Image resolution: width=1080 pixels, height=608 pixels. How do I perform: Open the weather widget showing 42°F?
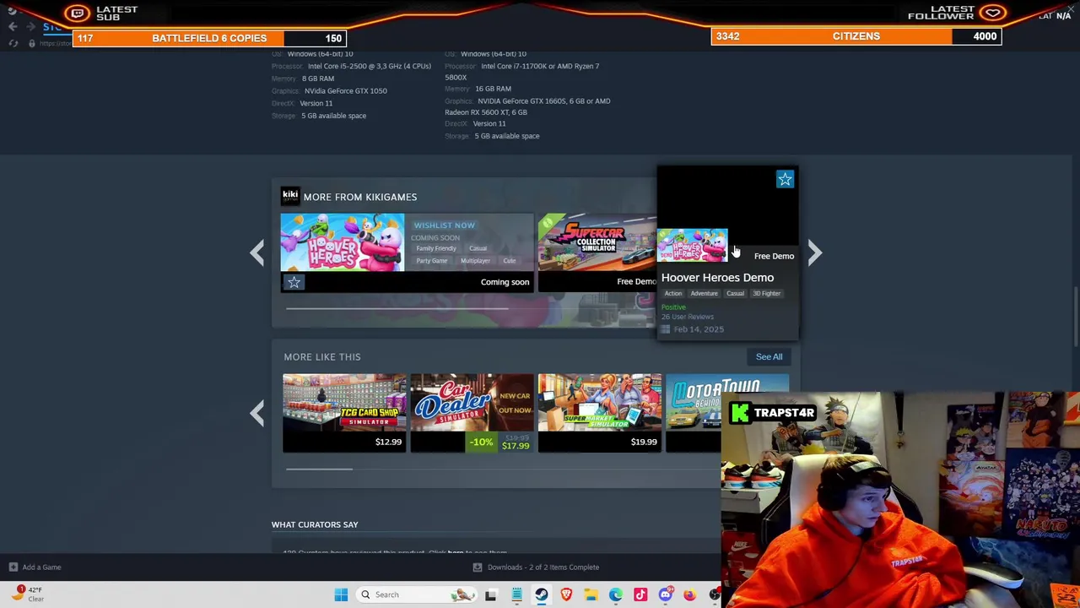[27, 594]
